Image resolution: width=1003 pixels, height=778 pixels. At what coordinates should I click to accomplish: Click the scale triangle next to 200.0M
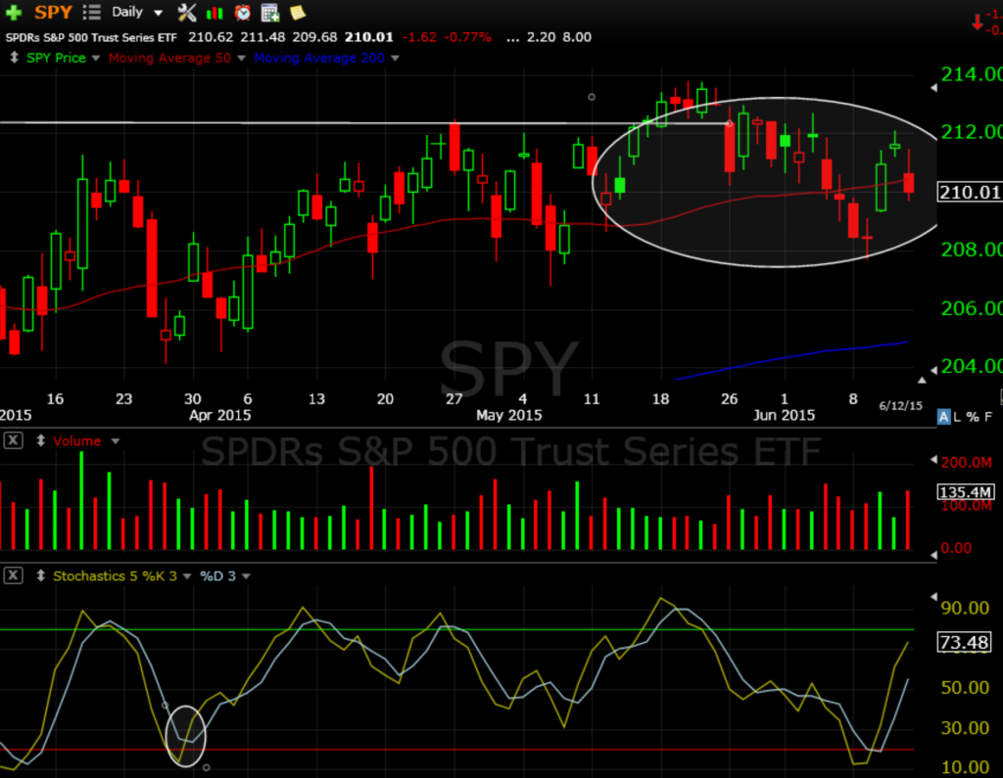click(933, 460)
